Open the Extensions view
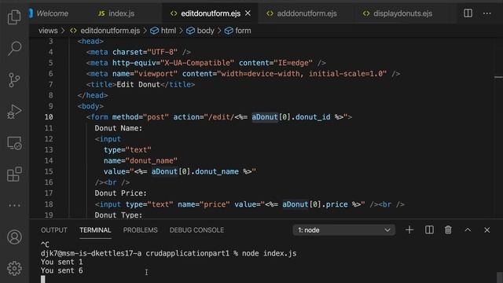 (14, 175)
